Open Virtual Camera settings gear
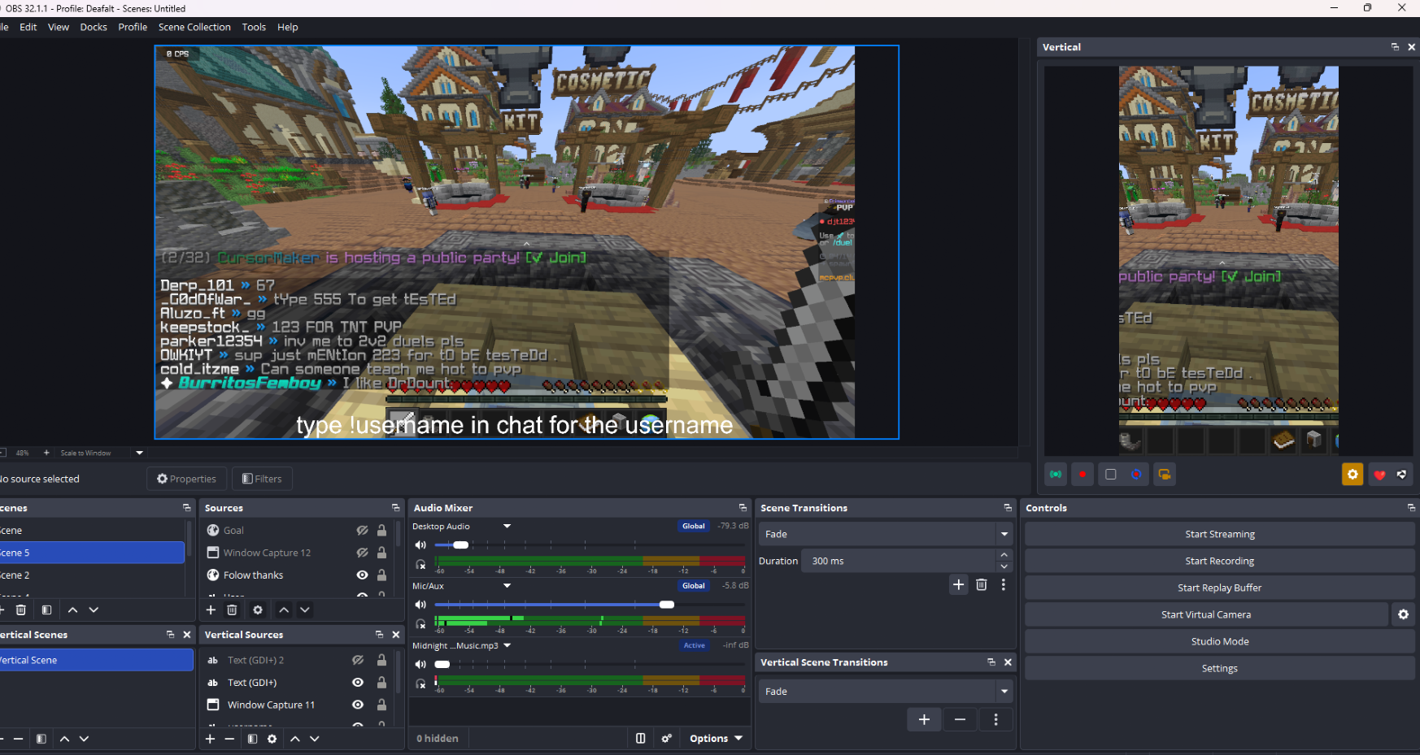 [1403, 614]
